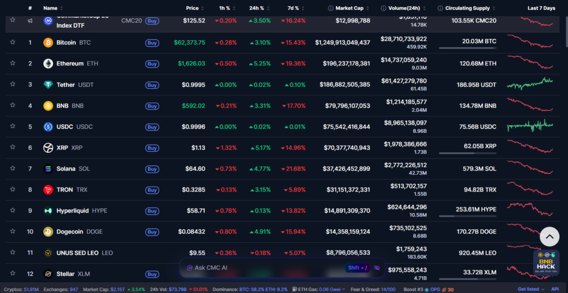Sort the table by Market Cap

pos(352,8)
